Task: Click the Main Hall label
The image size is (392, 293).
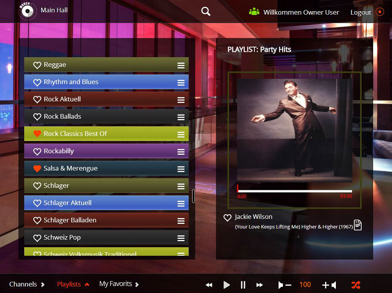Action: click(54, 10)
